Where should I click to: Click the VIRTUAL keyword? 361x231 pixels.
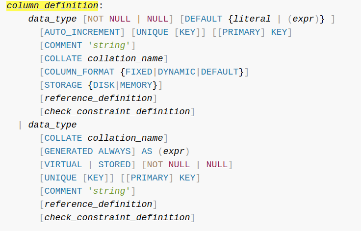[x=63, y=164]
